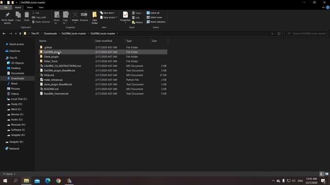Open Properties from the ribbon
This screenshot has height=185, width=330.
125,16
